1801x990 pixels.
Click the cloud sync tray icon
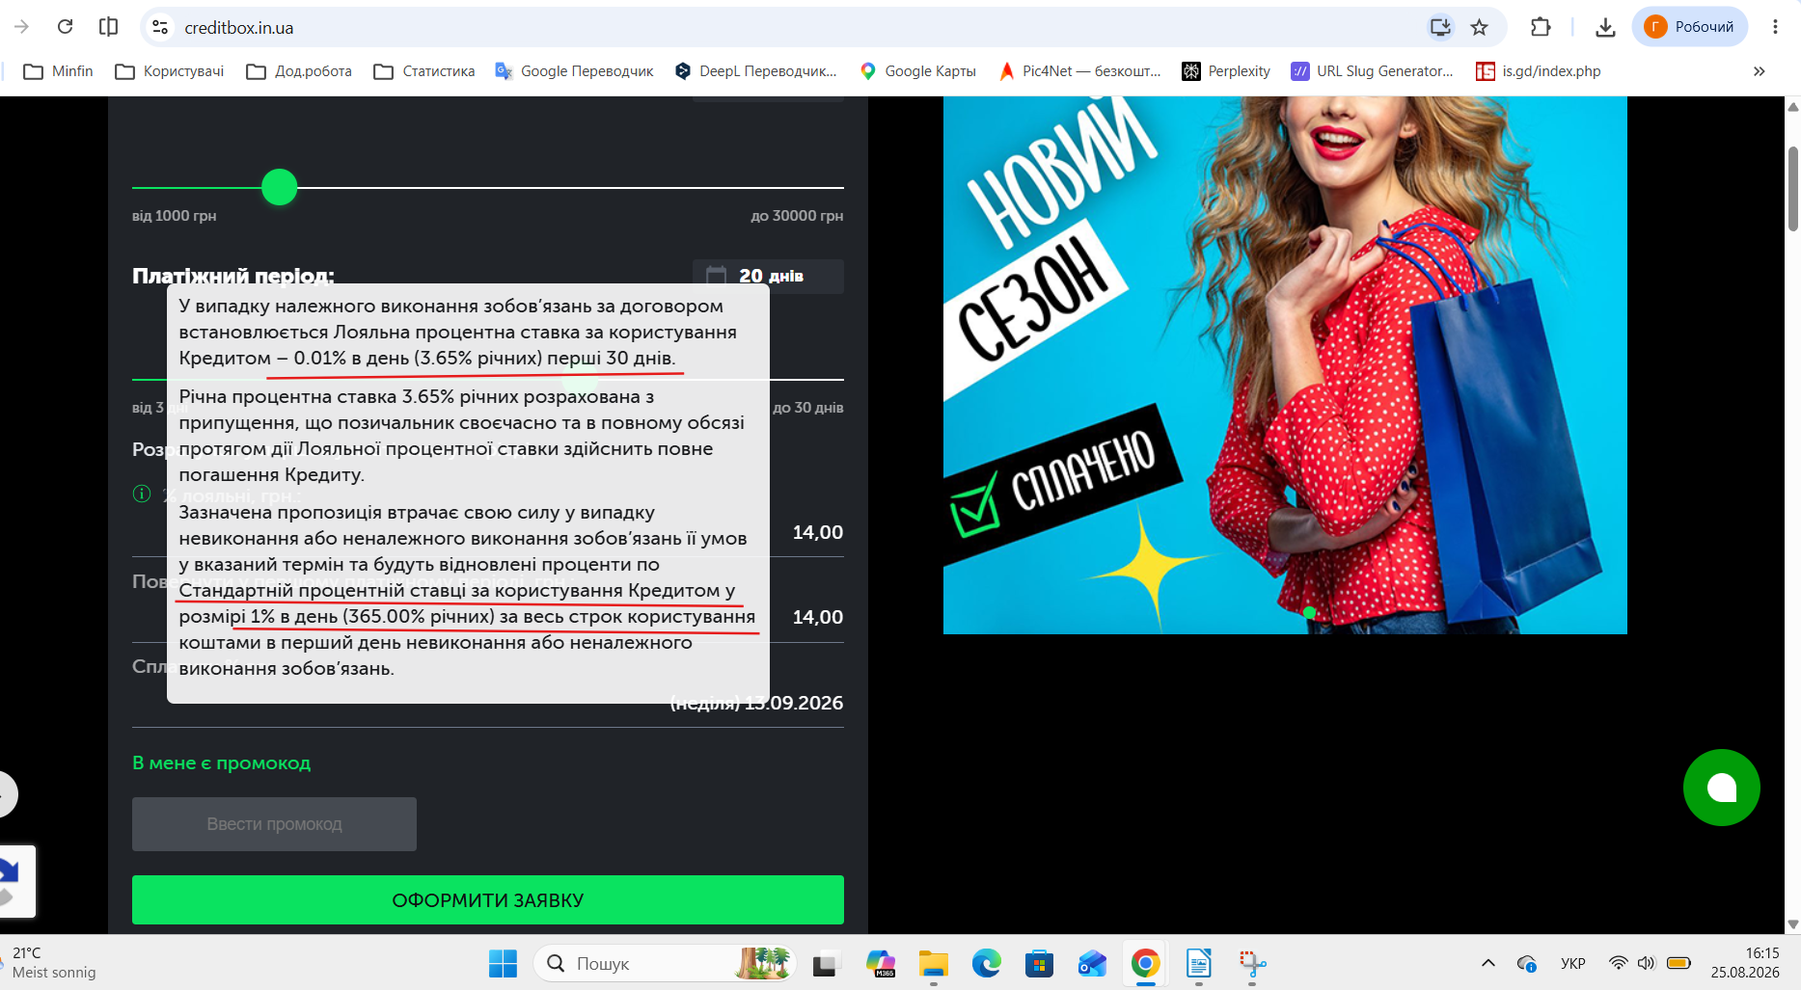[1527, 963]
